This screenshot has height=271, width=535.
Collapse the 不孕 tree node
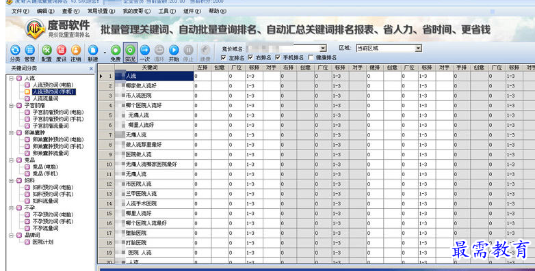pos(11,208)
